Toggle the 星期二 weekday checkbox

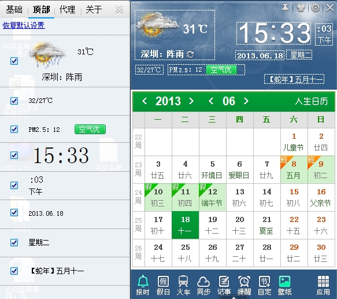pyautogui.click(x=14, y=242)
